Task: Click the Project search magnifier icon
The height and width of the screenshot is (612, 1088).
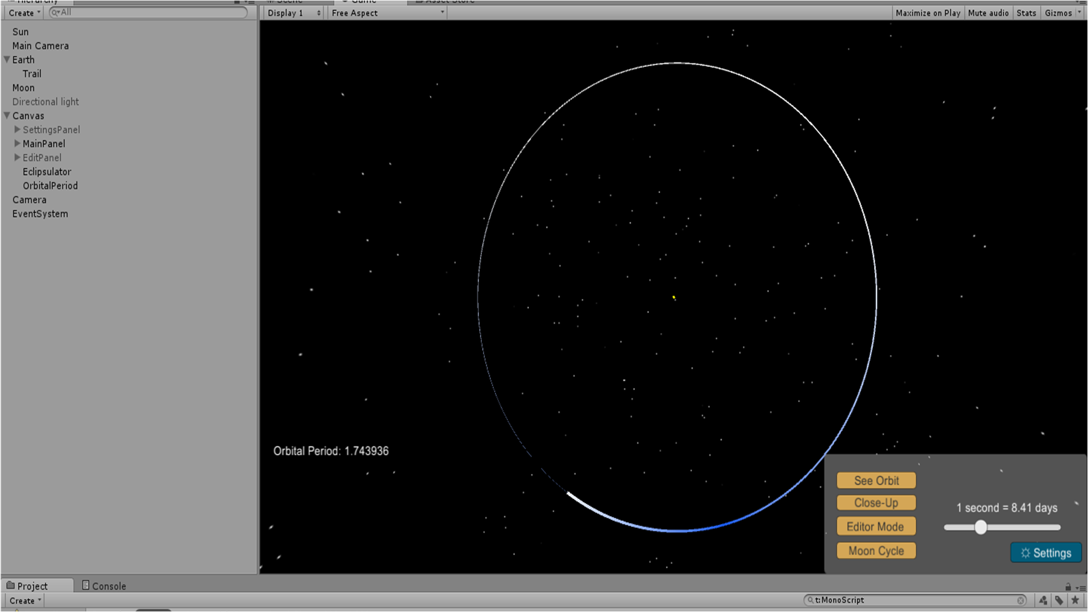Action: (x=811, y=600)
